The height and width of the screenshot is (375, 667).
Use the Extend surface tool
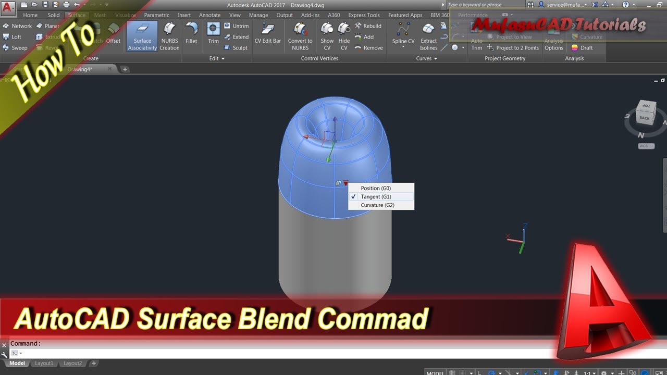237,37
